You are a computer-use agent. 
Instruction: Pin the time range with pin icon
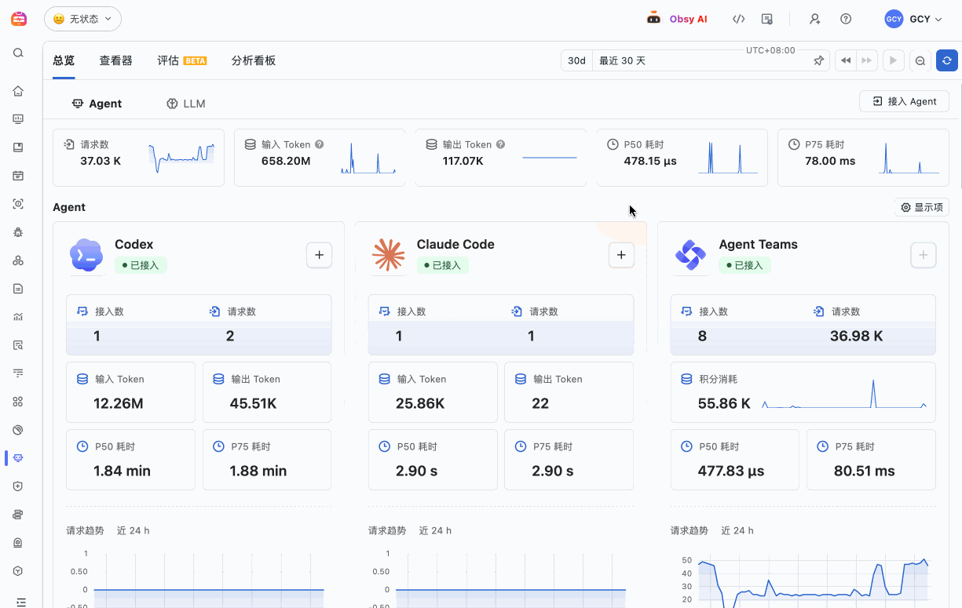[818, 60]
